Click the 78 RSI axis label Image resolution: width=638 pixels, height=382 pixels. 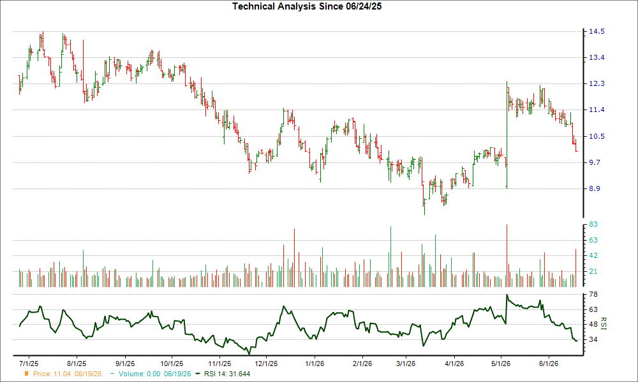click(593, 294)
